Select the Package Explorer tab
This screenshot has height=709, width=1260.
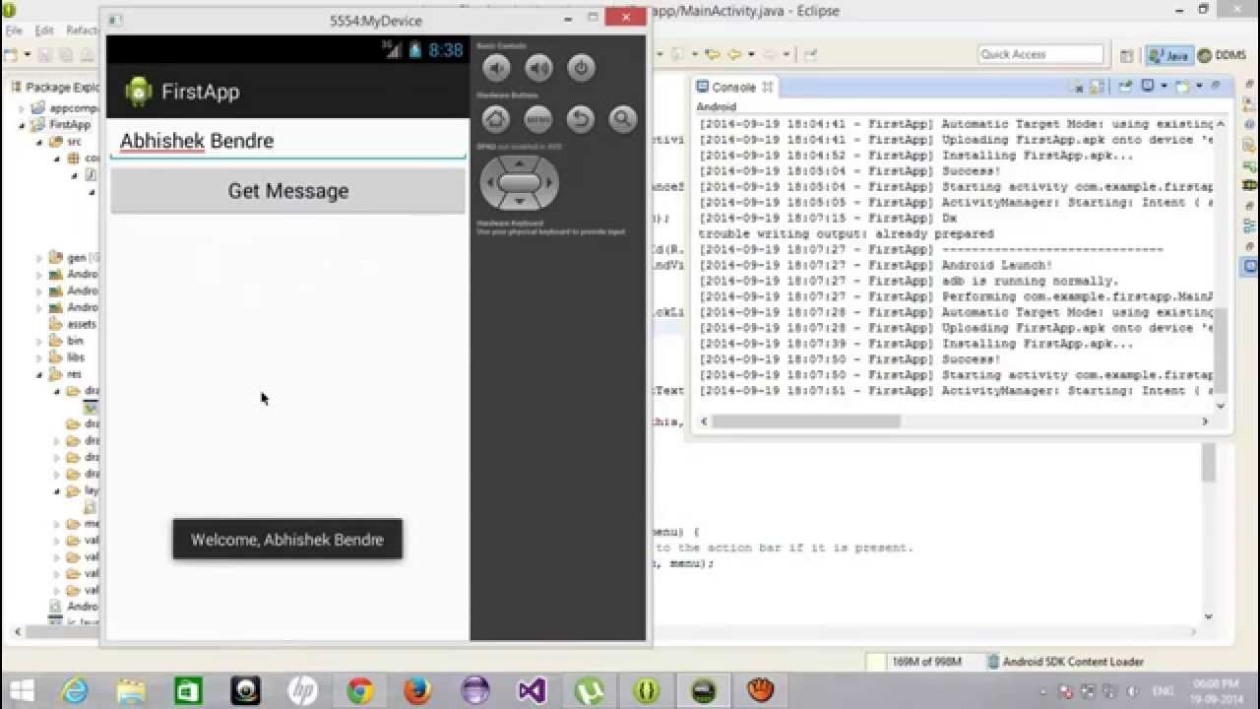coord(54,87)
